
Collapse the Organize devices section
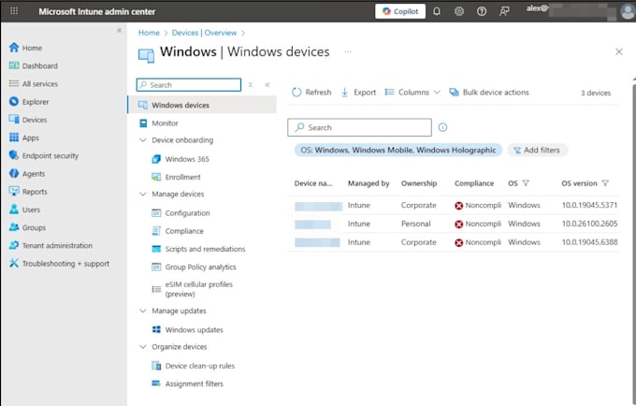coord(143,347)
